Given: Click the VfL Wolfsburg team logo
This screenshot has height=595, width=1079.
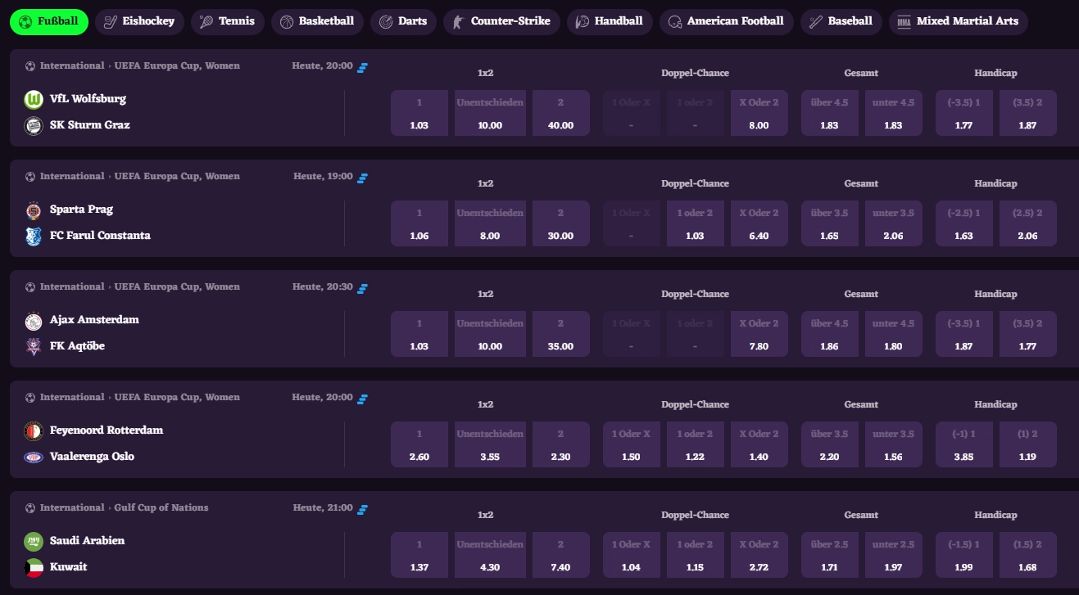Looking at the screenshot, I should [34, 99].
